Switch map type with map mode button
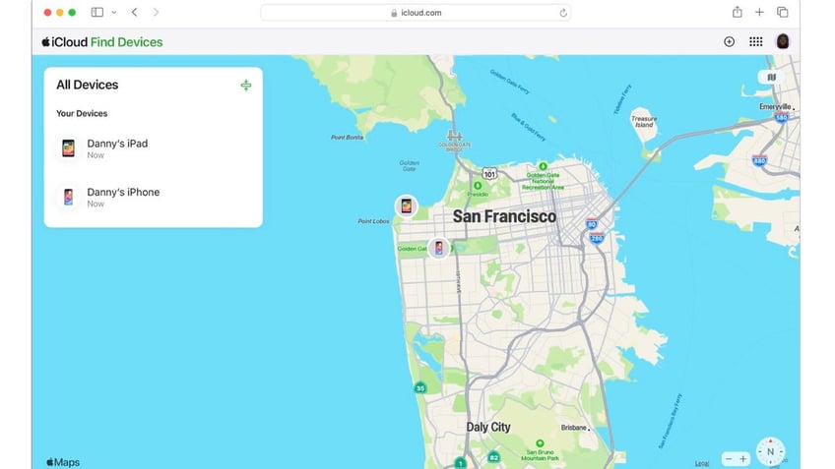Image resolution: width=835 pixels, height=469 pixels. [x=771, y=77]
